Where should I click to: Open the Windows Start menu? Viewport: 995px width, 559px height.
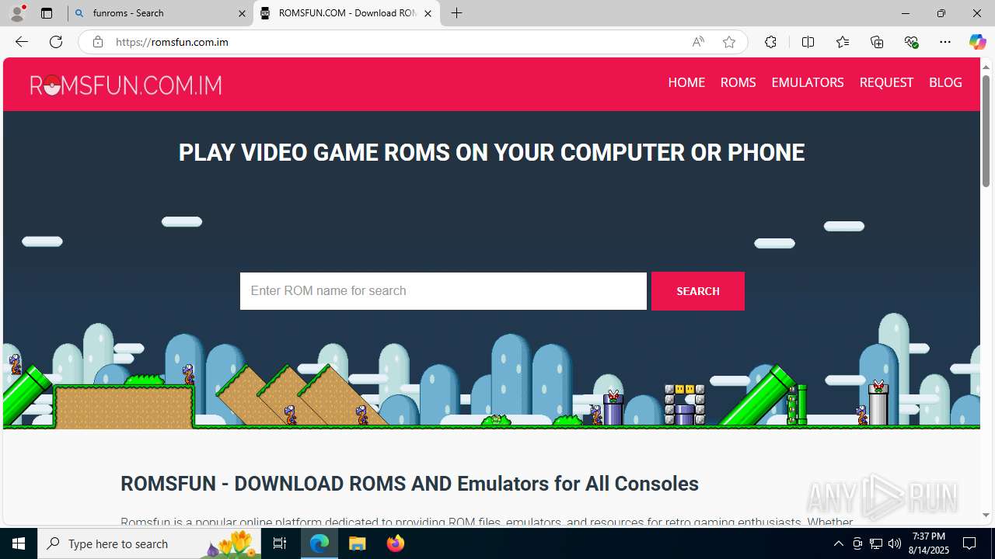[19, 543]
